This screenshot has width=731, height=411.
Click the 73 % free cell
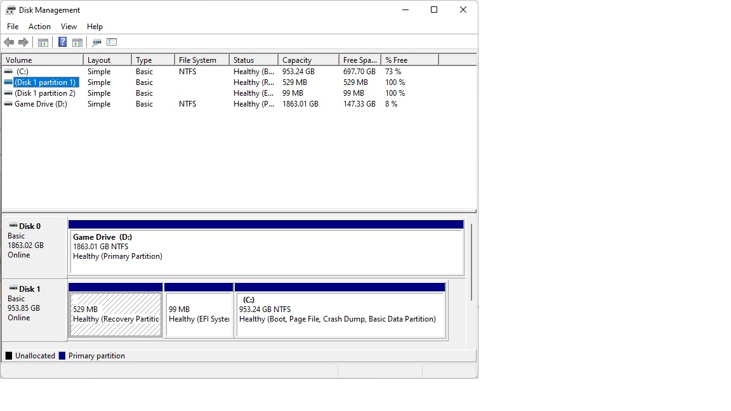click(393, 72)
